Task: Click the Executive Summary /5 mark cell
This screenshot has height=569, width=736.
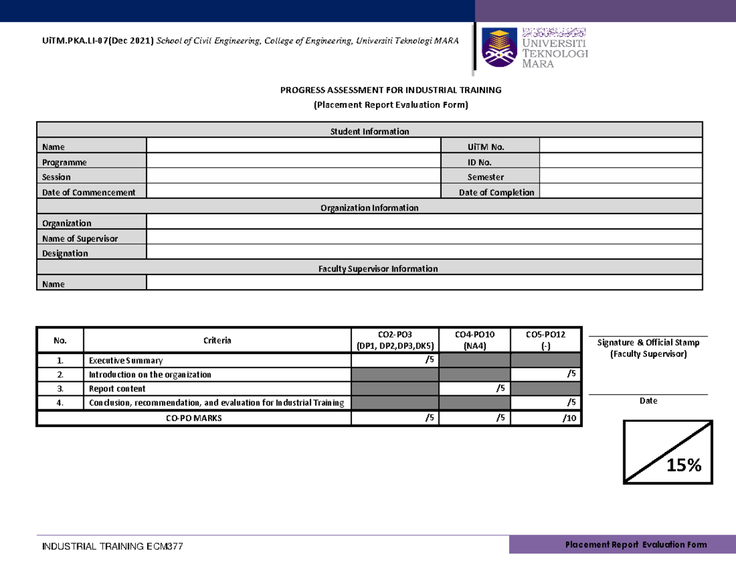Action: coord(395,360)
